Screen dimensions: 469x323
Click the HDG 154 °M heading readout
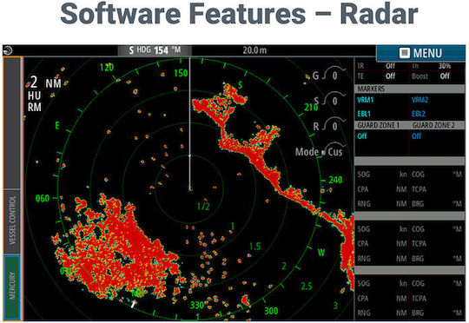[155, 50]
